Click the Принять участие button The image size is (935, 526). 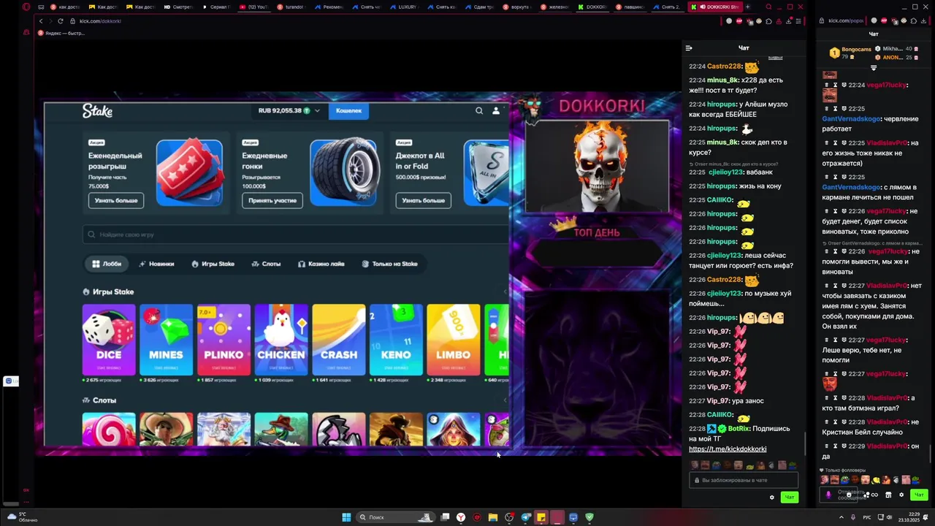coord(272,200)
